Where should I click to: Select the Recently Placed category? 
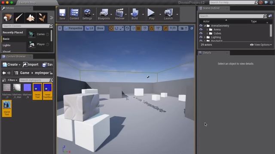tap(13, 33)
